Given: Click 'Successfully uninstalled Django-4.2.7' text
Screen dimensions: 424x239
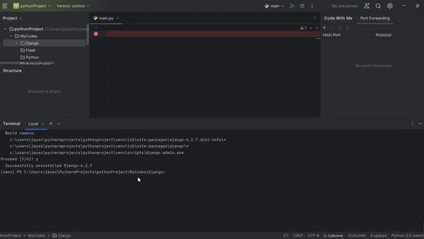Looking at the screenshot, I should pyautogui.click(x=48, y=165).
